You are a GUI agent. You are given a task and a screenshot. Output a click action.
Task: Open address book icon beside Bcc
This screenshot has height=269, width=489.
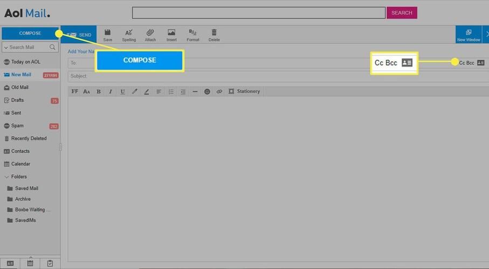tap(481, 62)
